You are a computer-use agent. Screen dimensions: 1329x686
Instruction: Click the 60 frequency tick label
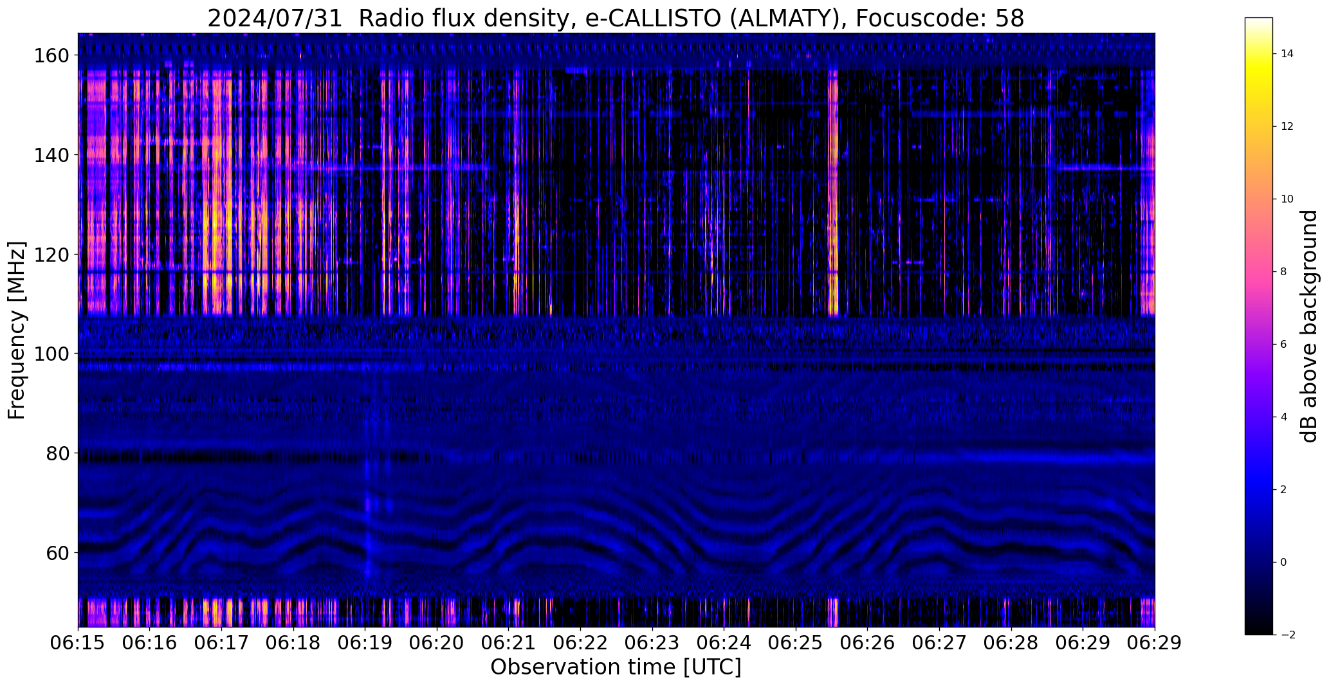[57, 552]
